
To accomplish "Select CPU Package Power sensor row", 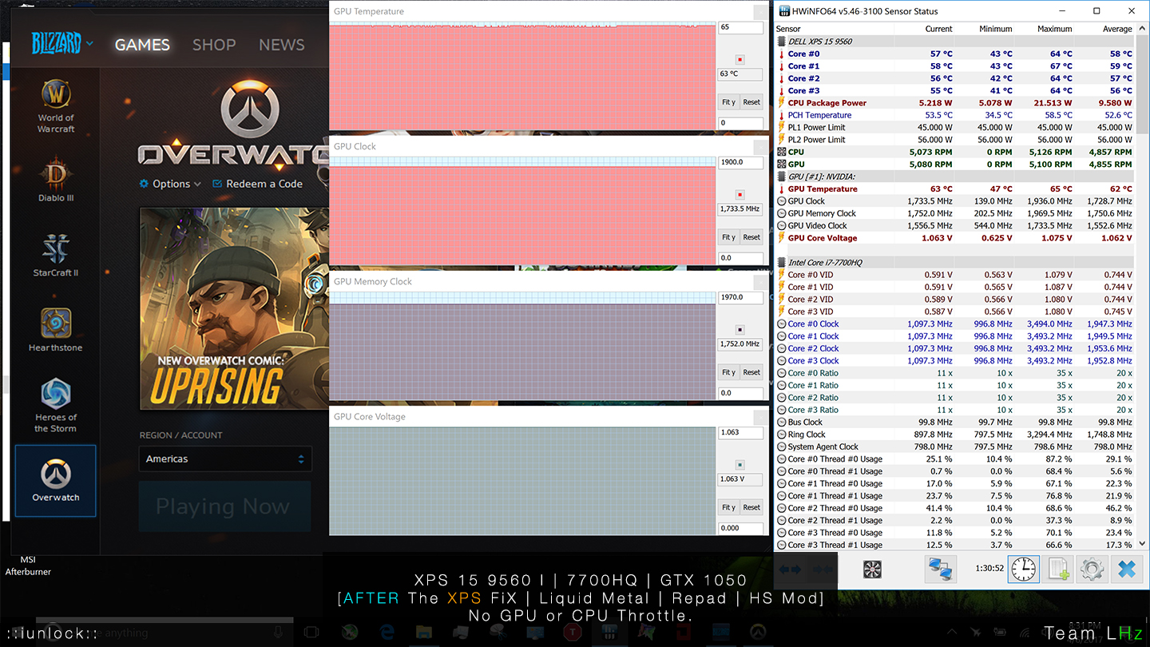I will click(955, 103).
